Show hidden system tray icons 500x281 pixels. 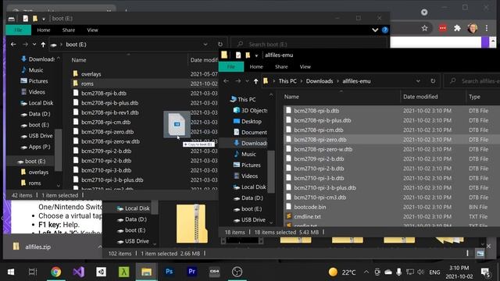point(366,272)
